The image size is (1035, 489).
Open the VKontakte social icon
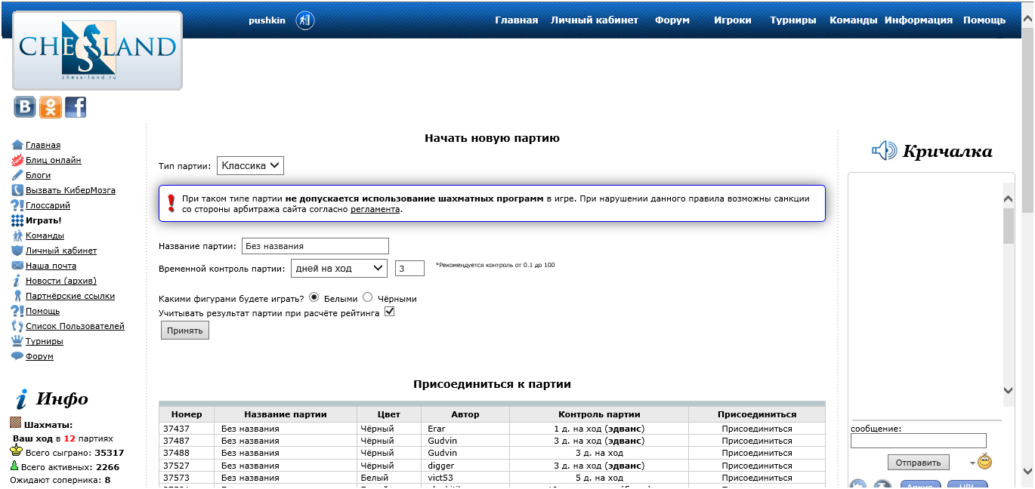pos(24,107)
